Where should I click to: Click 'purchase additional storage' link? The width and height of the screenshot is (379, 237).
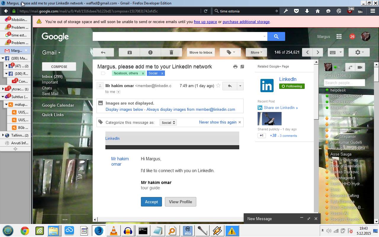(x=246, y=22)
